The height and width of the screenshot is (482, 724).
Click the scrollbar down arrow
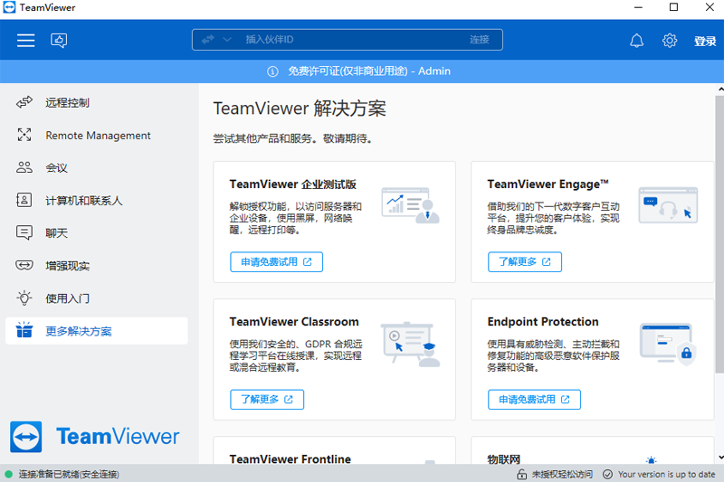(x=719, y=458)
